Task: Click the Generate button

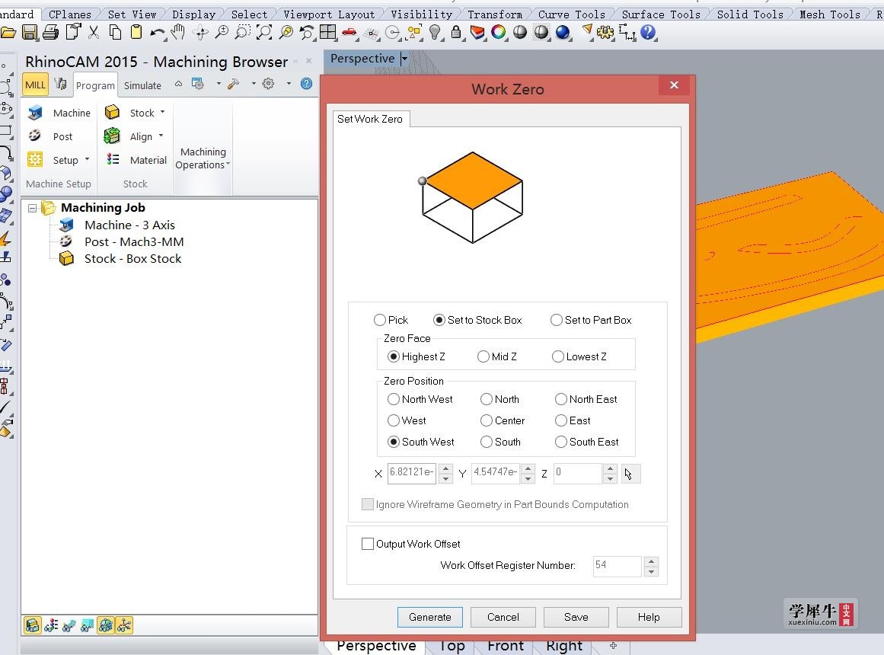Action: click(x=430, y=617)
